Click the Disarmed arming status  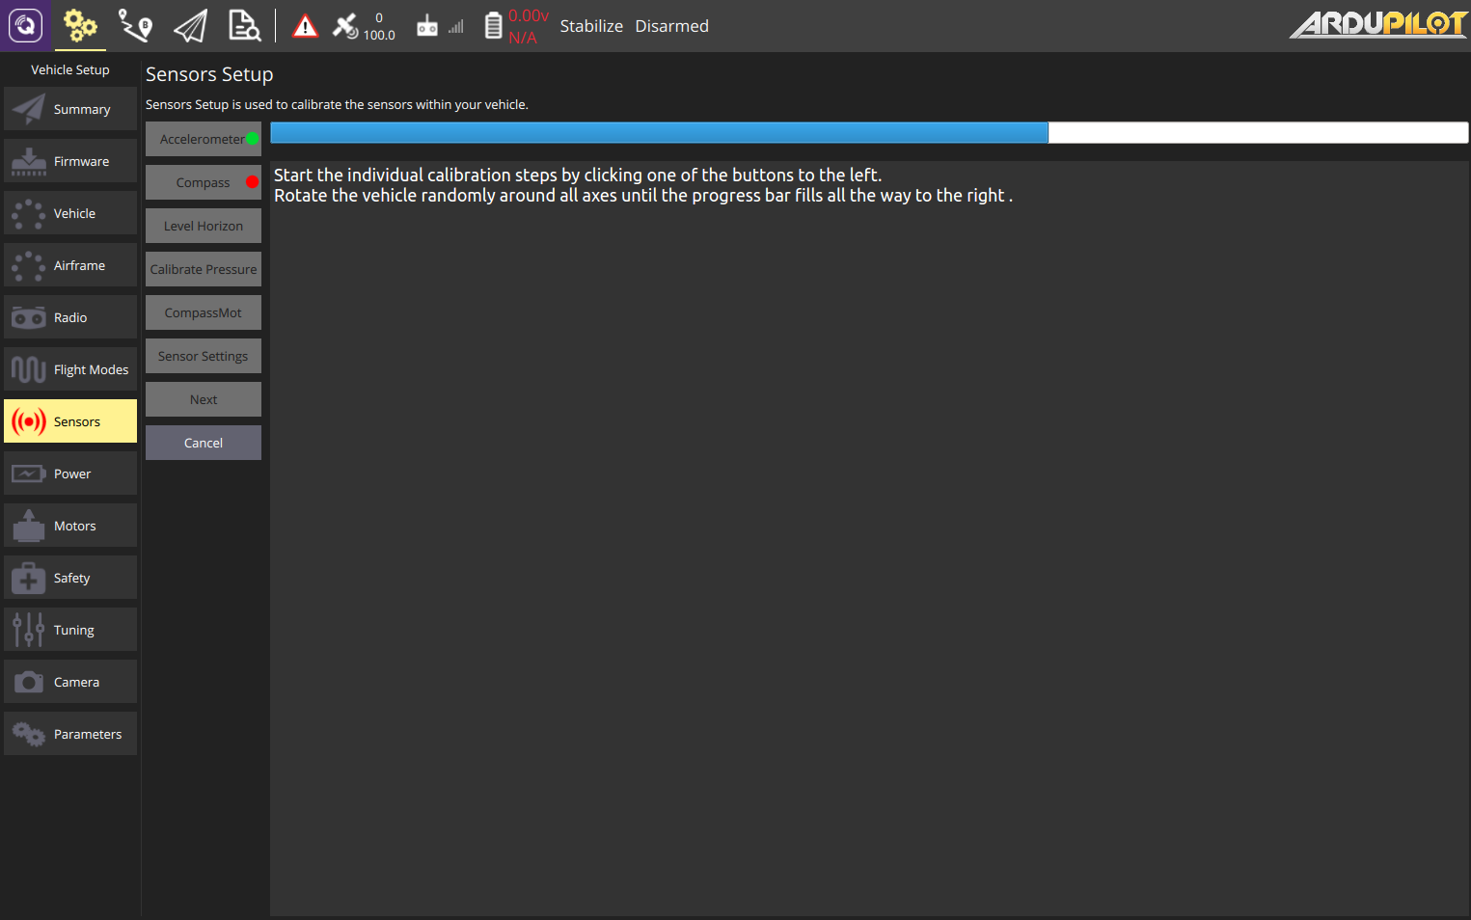(x=671, y=26)
